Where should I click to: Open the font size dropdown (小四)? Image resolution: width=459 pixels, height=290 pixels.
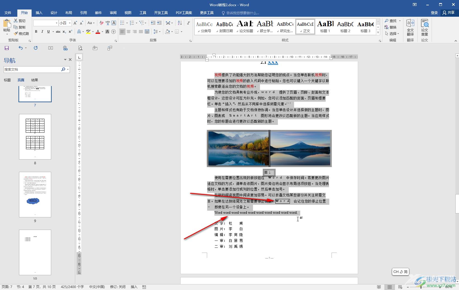coord(70,23)
